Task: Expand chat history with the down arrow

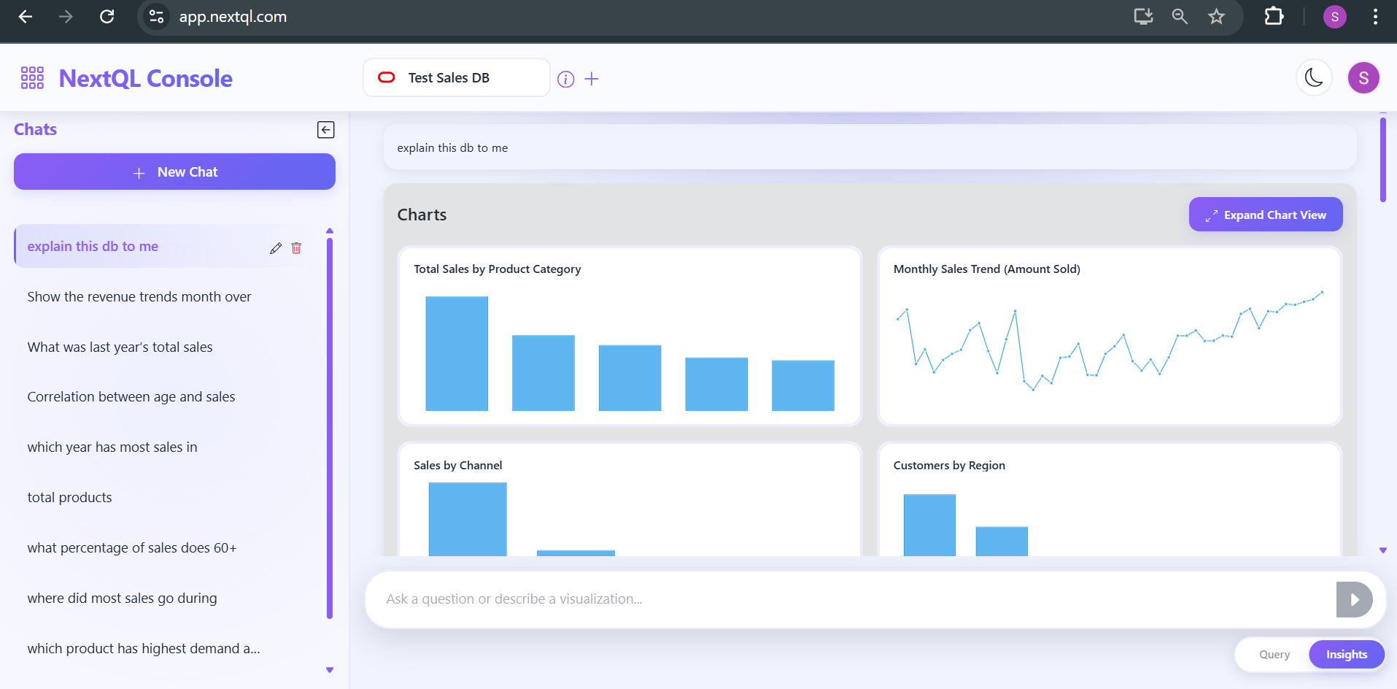Action: (330, 669)
